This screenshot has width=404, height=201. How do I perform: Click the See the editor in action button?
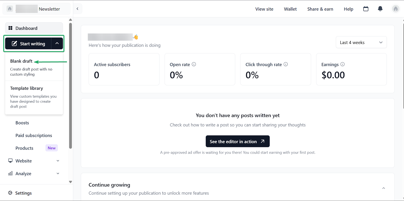pos(237,141)
